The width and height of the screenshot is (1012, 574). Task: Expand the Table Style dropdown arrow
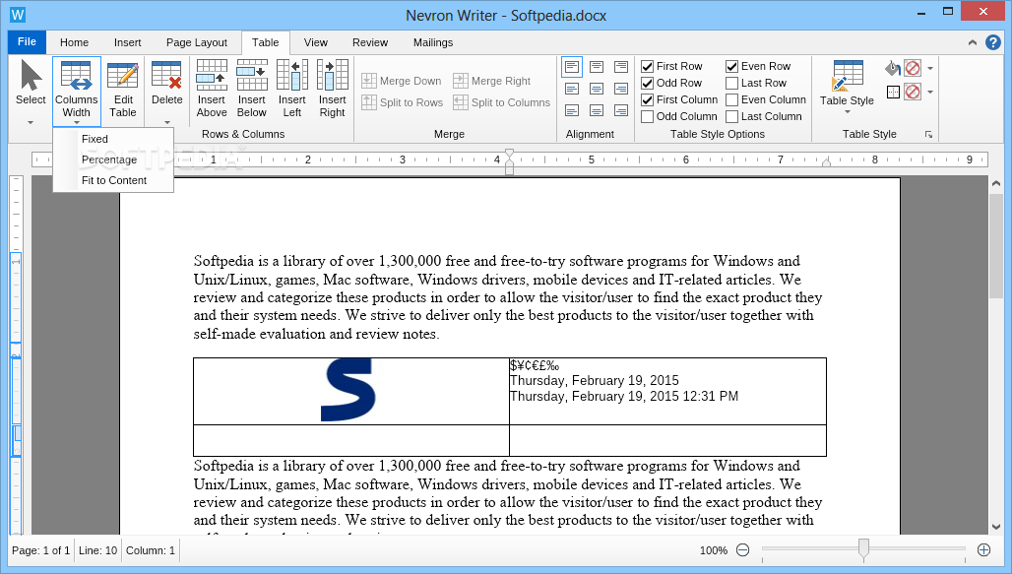click(x=848, y=113)
